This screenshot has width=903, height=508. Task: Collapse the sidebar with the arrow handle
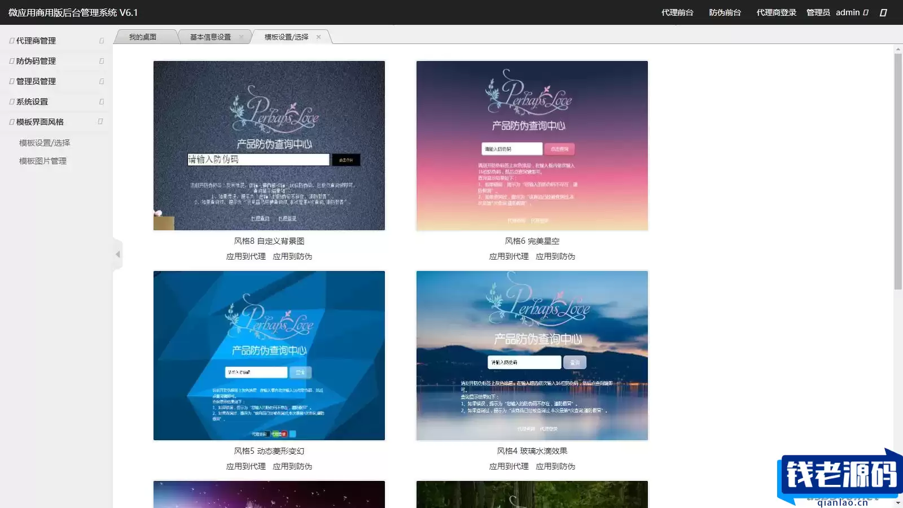point(118,255)
